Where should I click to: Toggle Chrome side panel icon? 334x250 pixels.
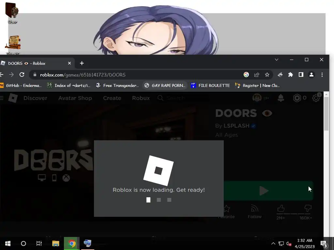tap(301, 75)
